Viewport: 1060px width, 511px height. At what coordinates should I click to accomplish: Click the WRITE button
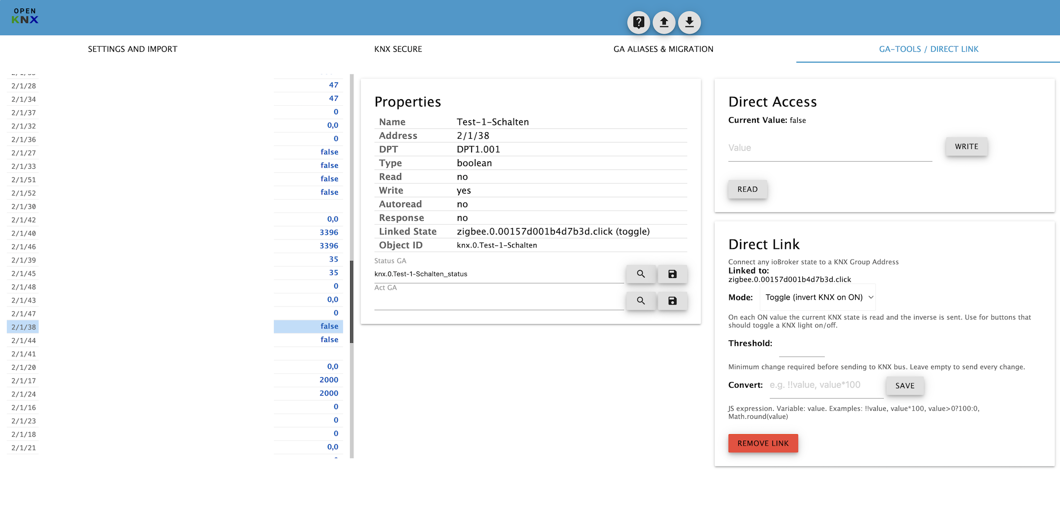pos(967,147)
